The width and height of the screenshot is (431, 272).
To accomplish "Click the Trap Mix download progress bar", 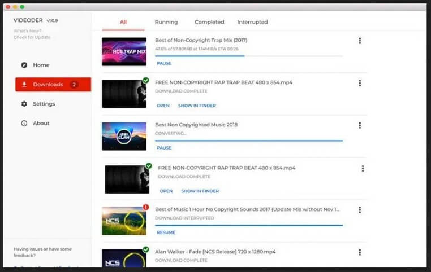I will [249, 56].
